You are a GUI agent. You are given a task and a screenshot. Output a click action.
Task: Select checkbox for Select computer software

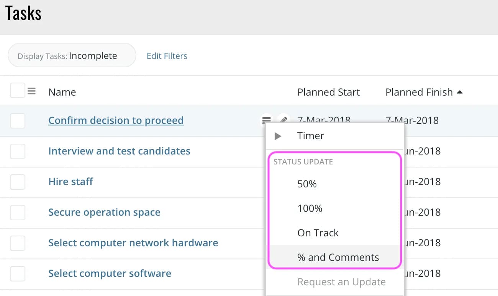tap(17, 274)
